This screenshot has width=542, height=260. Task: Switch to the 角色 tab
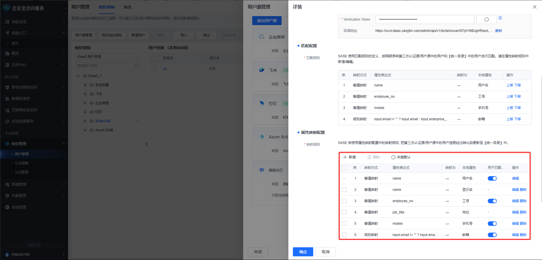click(x=128, y=7)
